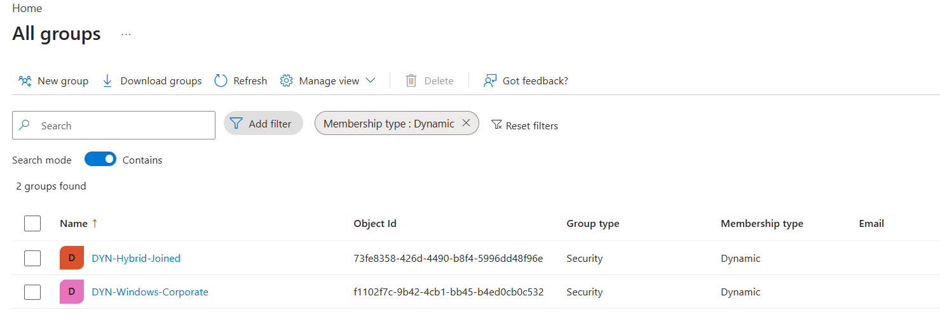Viewport: 940px width, 329px height.
Task: Click the orange DYN-Hybrid-Joined avatar
Action: pyautogui.click(x=72, y=258)
